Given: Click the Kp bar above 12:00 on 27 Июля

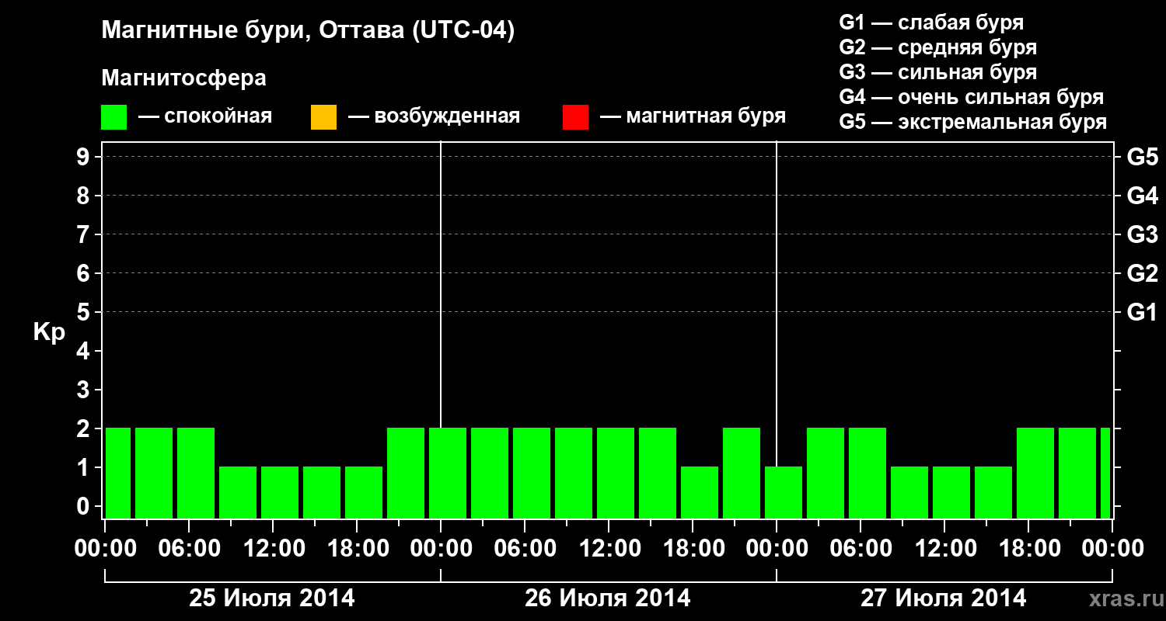Looking at the screenshot, I should click(x=951, y=492).
